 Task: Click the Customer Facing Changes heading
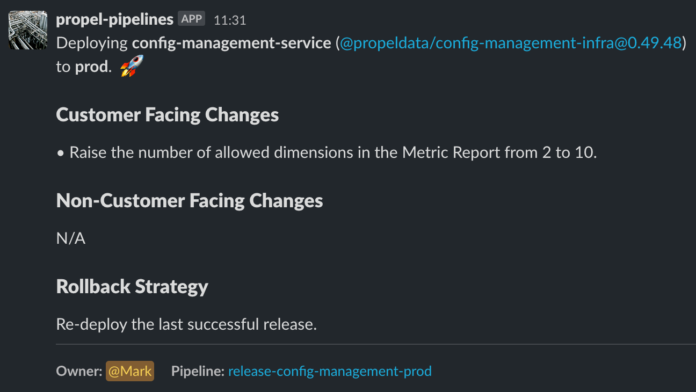click(167, 115)
